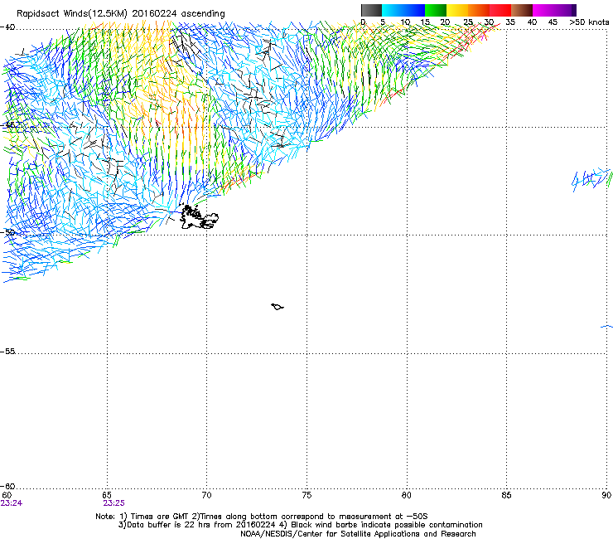Click longitude label 80 on bottom axis
Viewport: 613px width, 539px height.
tap(407, 495)
